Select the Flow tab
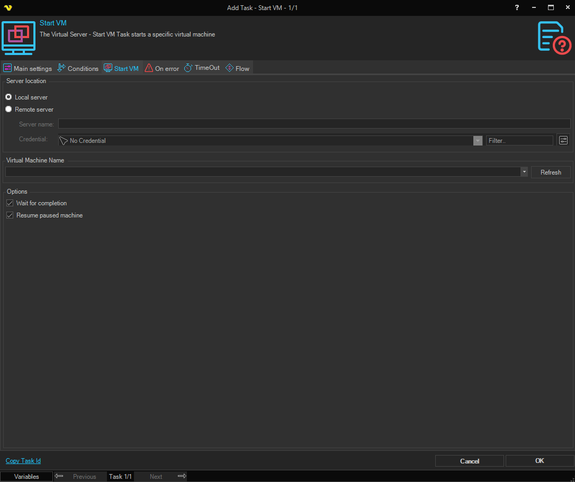575x482 pixels. pos(237,68)
